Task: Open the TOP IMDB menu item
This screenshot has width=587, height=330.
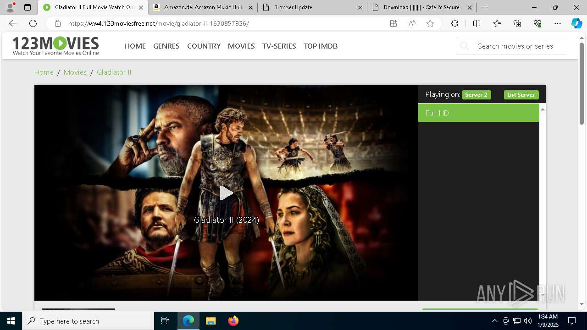Action: click(321, 46)
